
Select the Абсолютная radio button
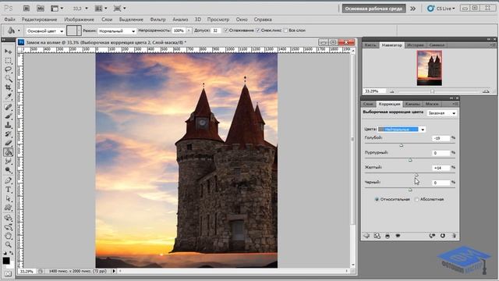pos(416,199)
